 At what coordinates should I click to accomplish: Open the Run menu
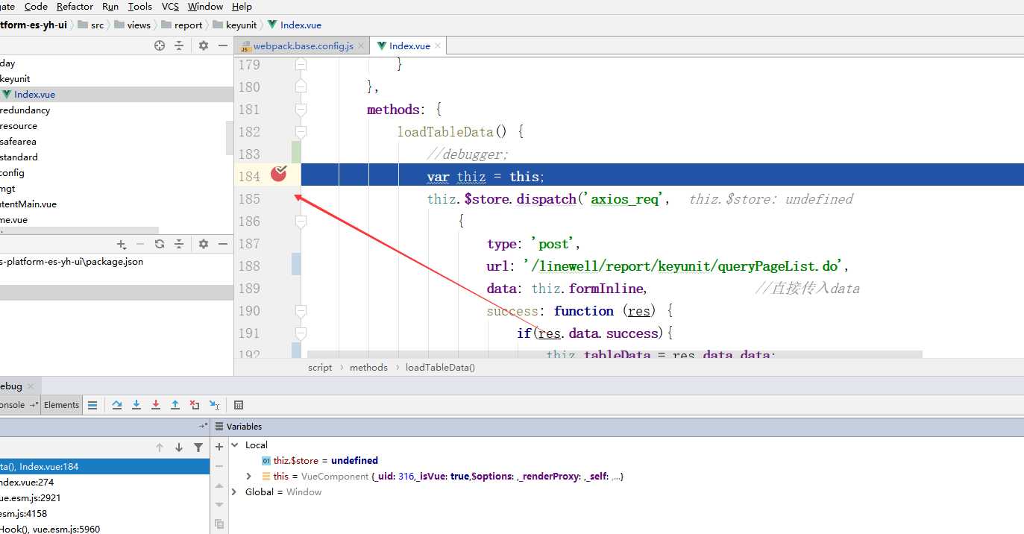[110, 7]
